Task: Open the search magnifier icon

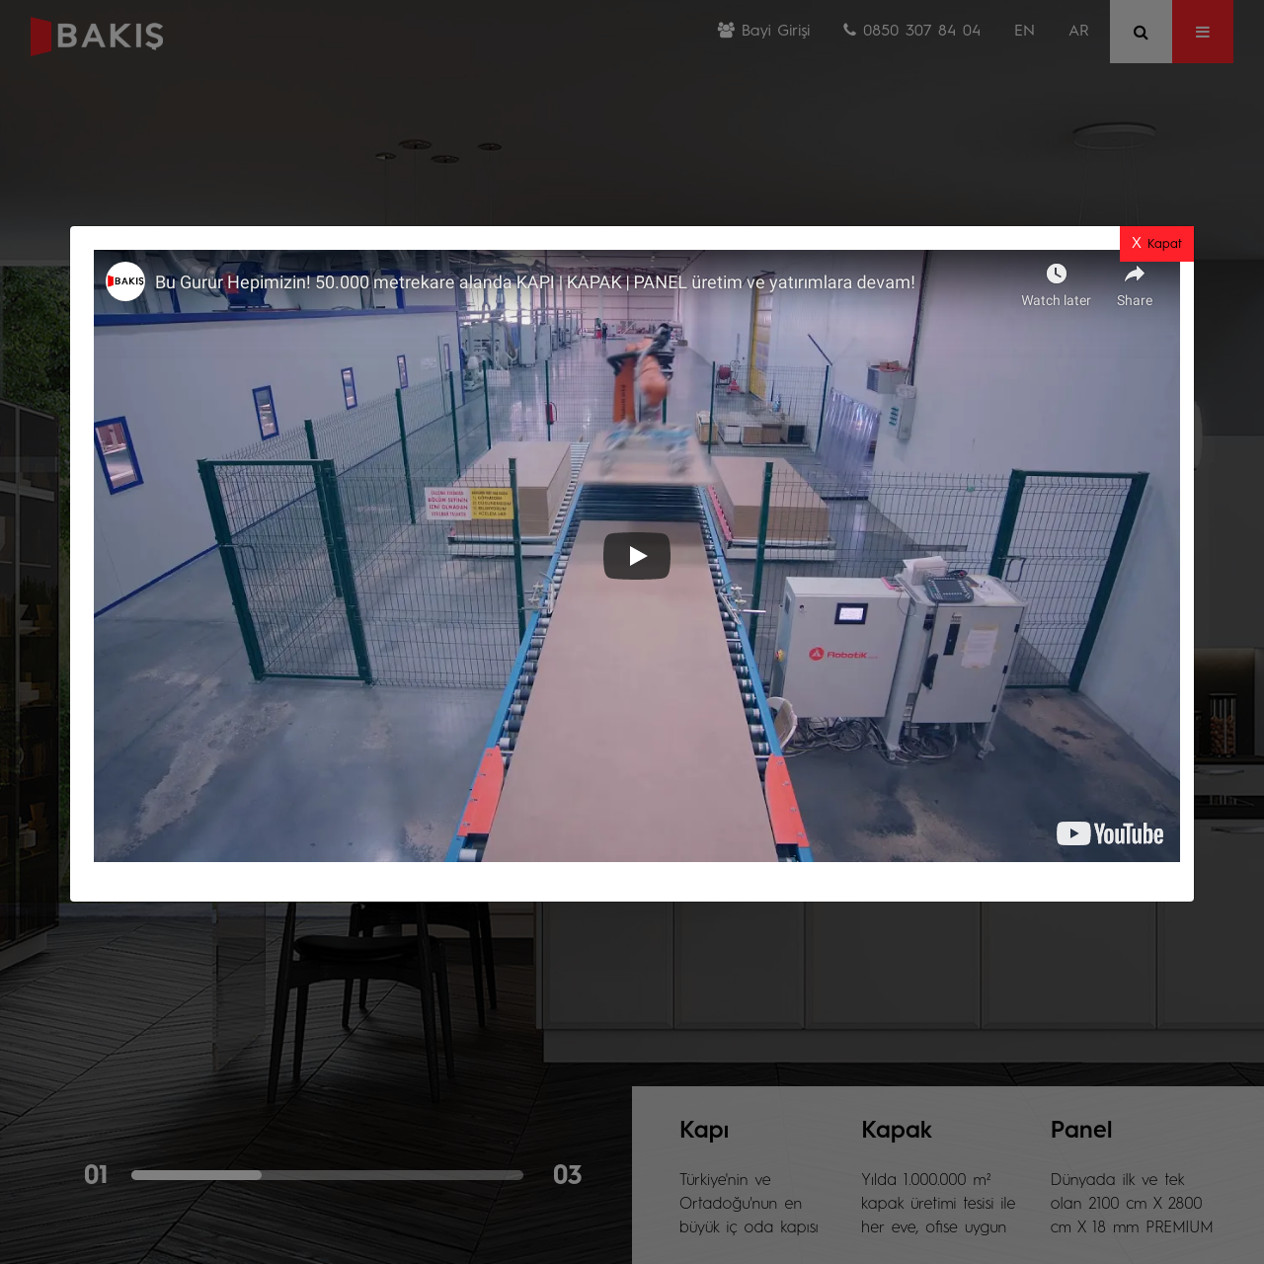Action: (x=1141, y=32)
